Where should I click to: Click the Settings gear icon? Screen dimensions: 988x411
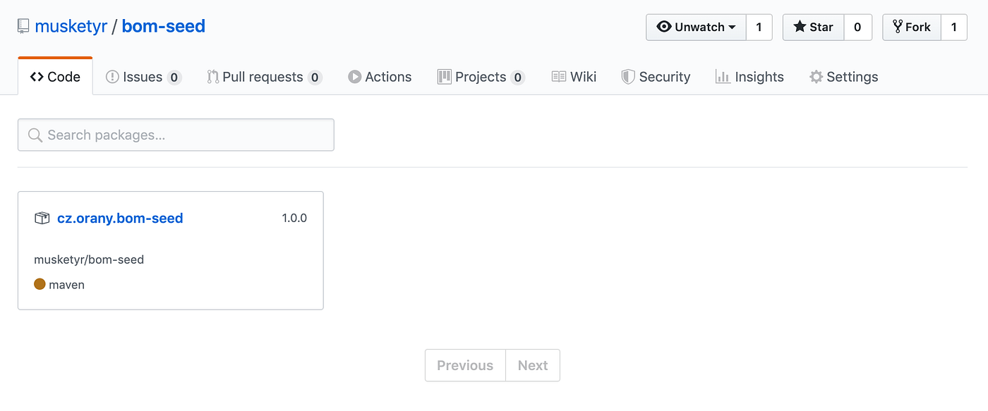[817, 77]
